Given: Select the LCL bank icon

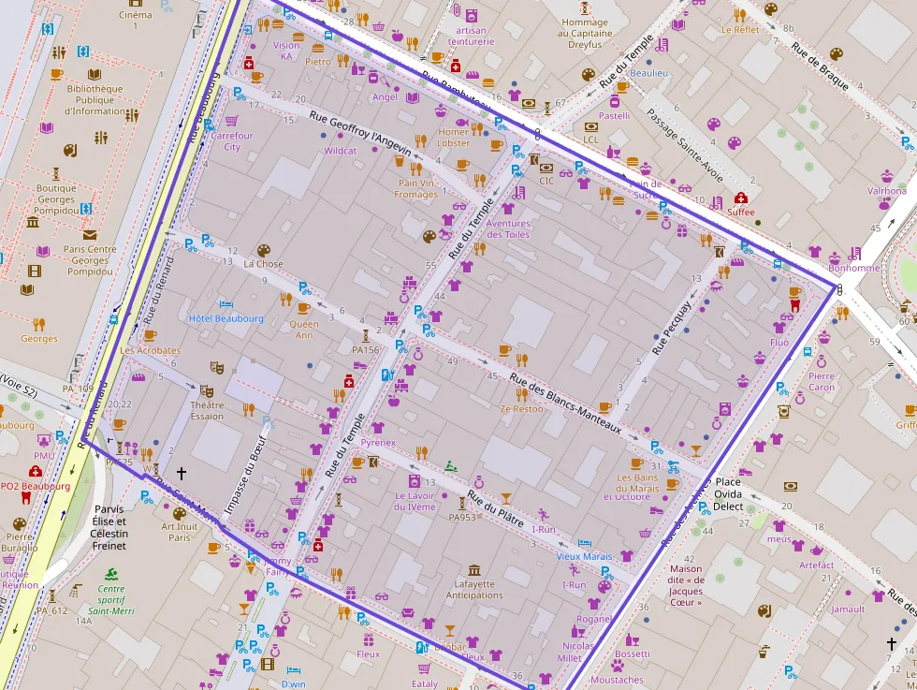Looking at the screenshot, I should point(590,126).
